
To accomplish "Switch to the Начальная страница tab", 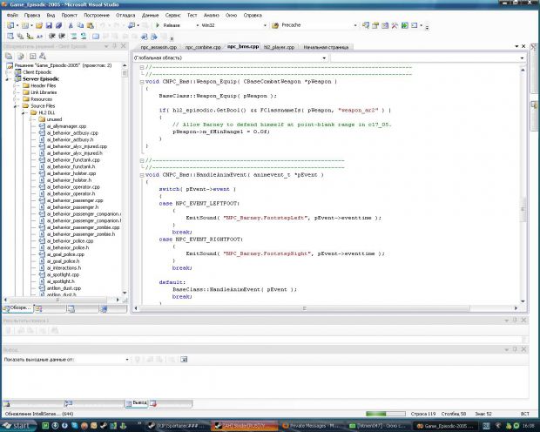I will point(326,47).
